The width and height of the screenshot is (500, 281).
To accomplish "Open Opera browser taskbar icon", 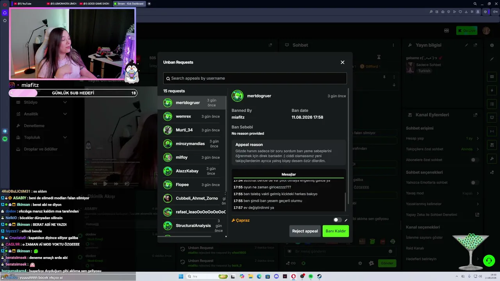I will [293, 276].
